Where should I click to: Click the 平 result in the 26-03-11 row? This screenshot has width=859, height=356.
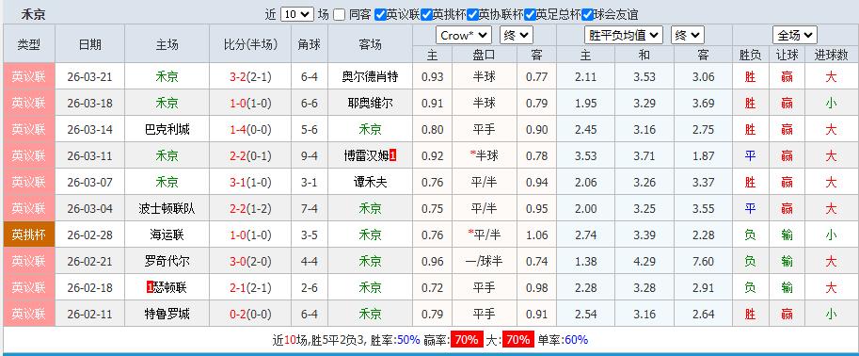click(x=750, y=155)
